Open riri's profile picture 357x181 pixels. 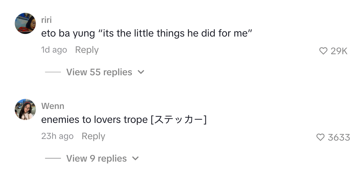tap(25, 23)
